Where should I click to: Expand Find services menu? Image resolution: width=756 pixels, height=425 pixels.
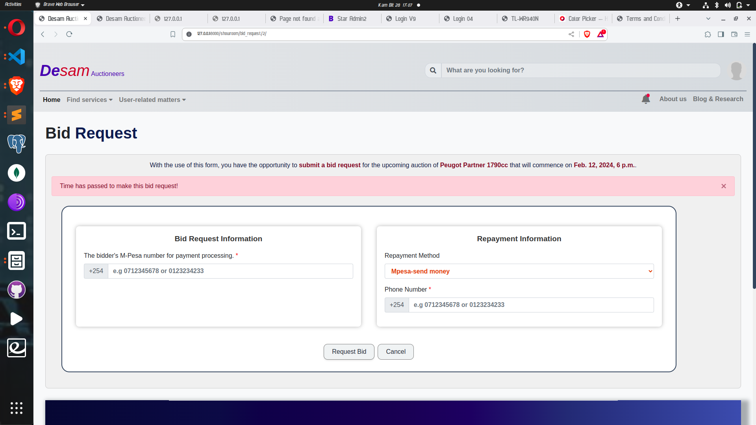tap(89, 100)
